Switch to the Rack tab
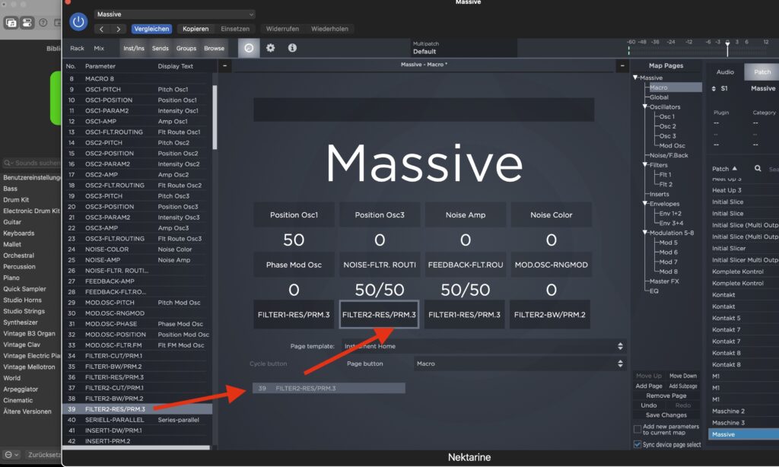The width and height of the screenshot is (779, 467). pos(77,48)
